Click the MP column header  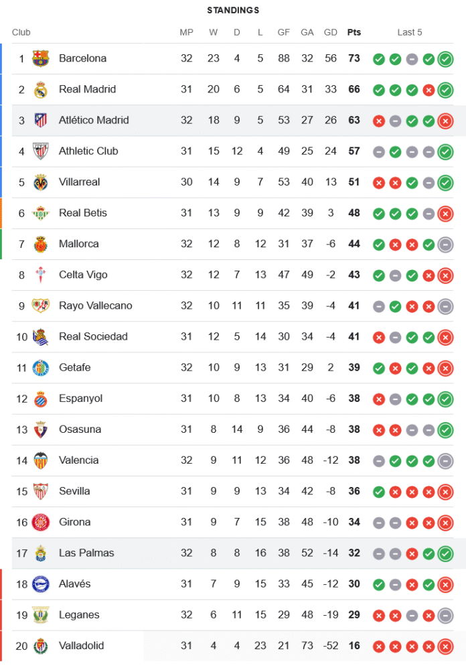pos(186,32)
